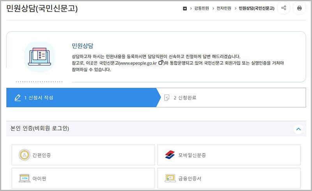Open the 전자민원 breadcrumb link
The height and width of the screenshot is (191, 312).
(x=224, y=8)
